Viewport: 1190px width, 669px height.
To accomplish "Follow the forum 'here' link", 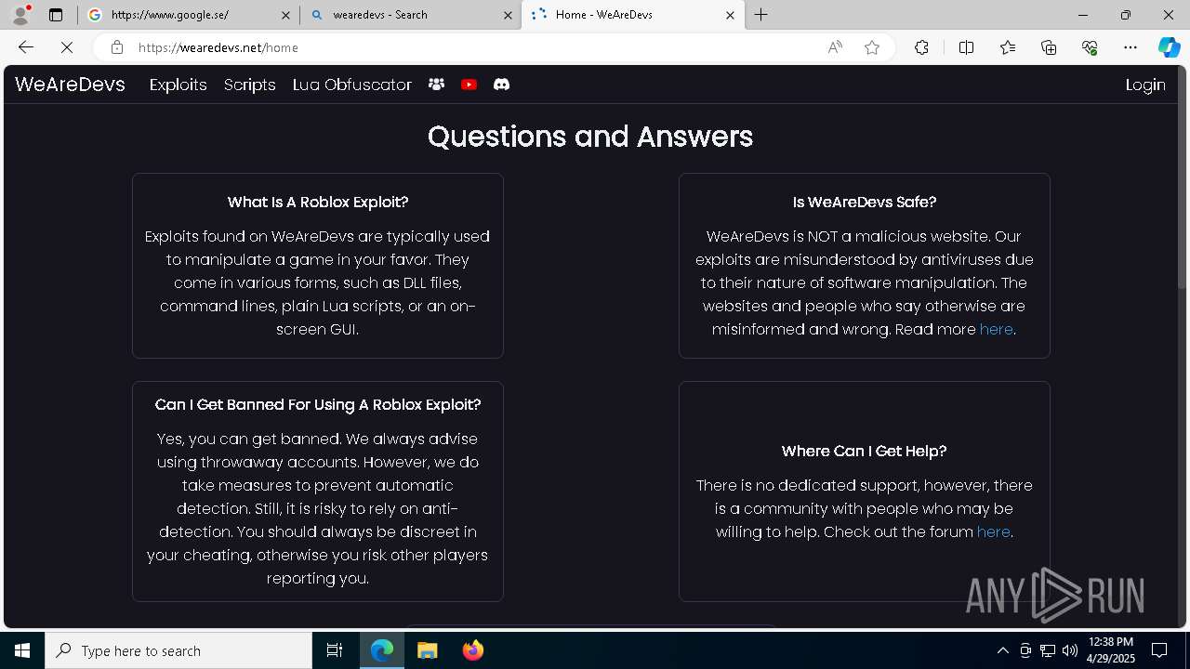I will tap(993, 531).
